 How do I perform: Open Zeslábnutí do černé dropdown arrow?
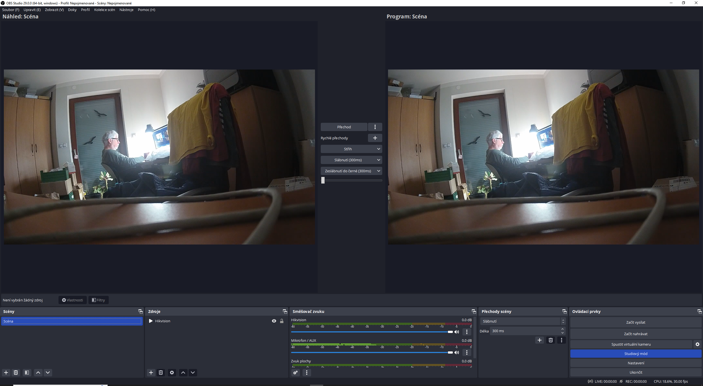coord(378,171)
